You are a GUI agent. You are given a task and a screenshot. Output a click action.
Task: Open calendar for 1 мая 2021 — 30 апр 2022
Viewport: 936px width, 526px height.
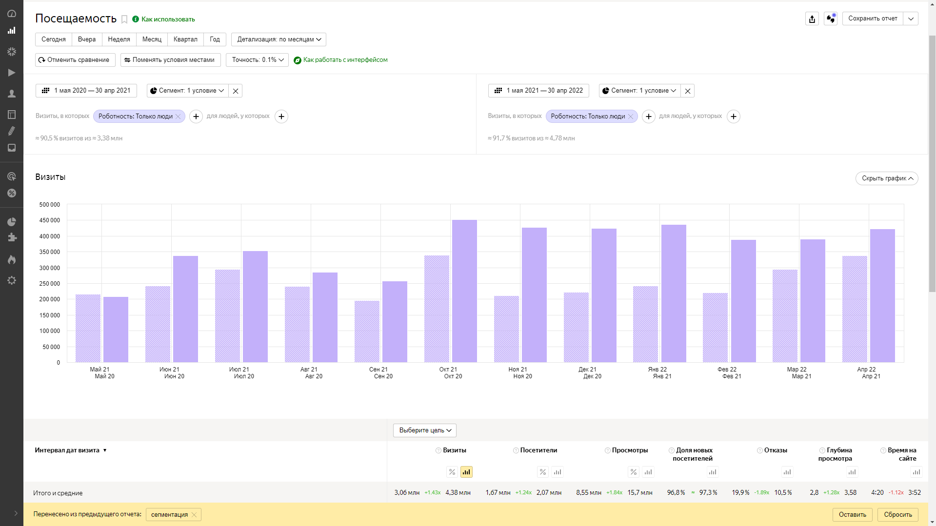[x=538, y=91]
